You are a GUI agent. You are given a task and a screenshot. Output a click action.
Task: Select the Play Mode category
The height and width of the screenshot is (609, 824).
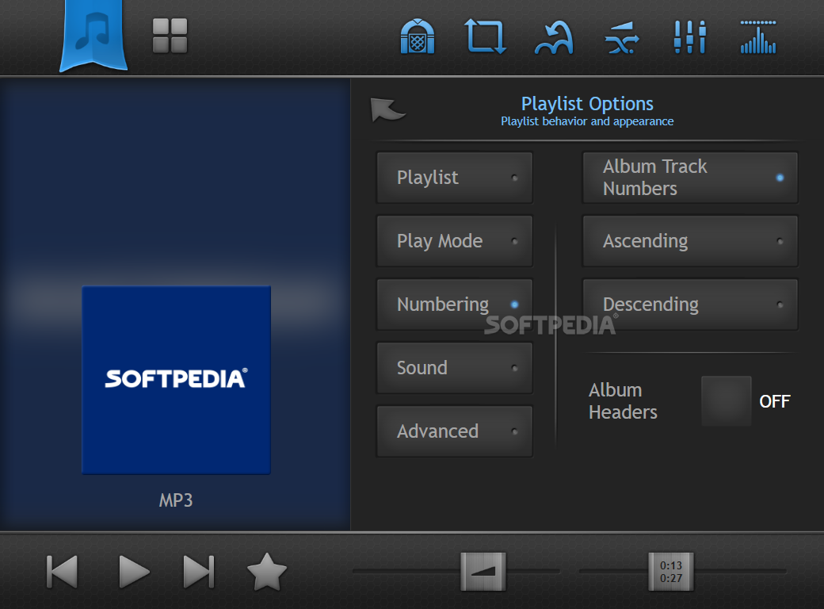point(455,241)
